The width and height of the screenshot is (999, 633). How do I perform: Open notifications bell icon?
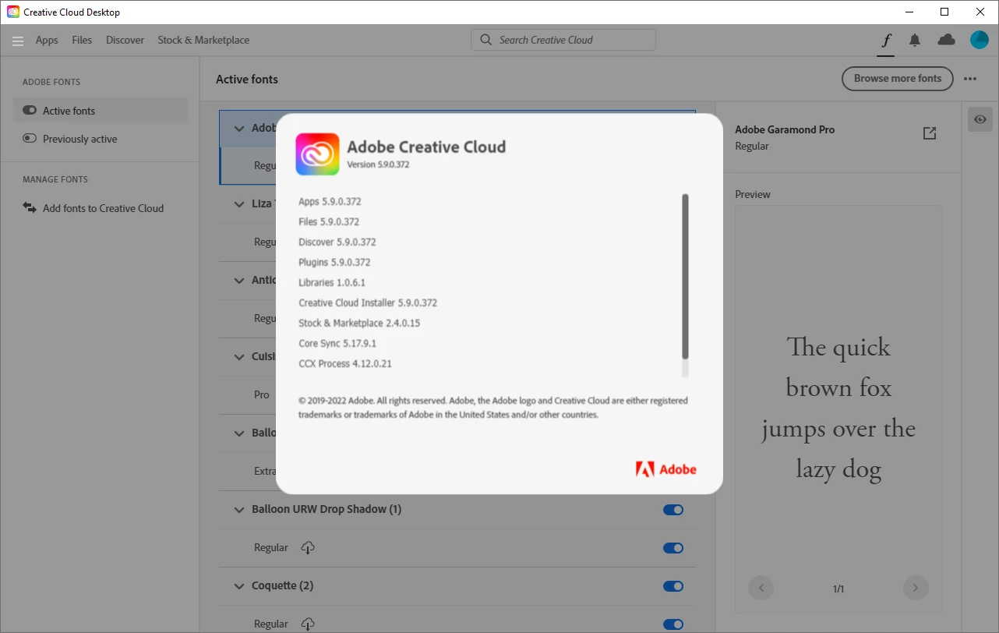[915, 40]
